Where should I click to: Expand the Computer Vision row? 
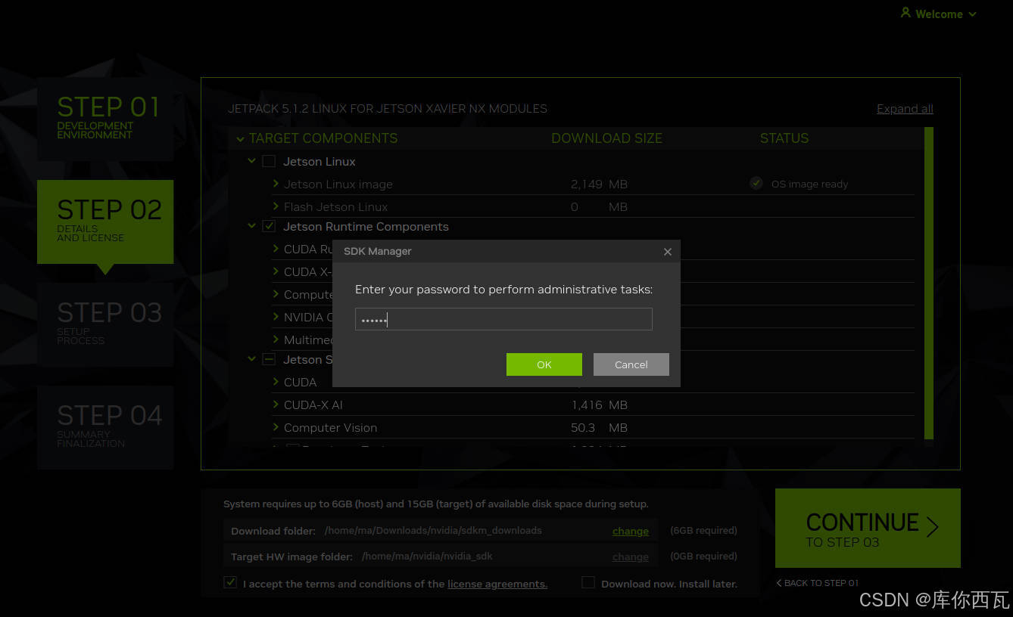[276, 427]
